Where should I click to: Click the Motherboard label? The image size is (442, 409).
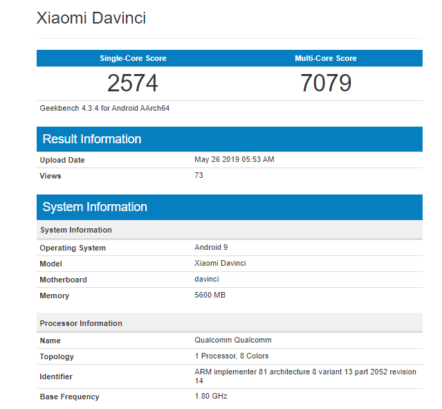pos(64,280)
